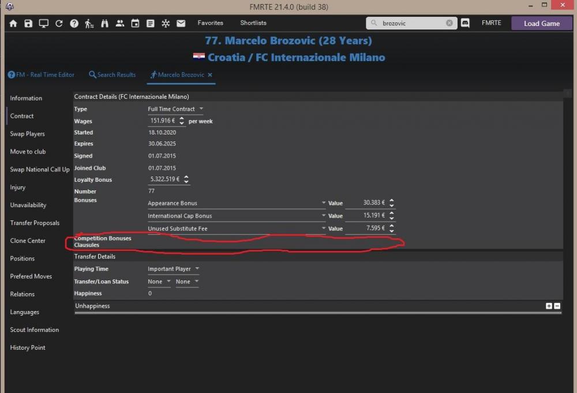Open the contract Type dropdown
The image size is (577, 393).
pos(201,109)
